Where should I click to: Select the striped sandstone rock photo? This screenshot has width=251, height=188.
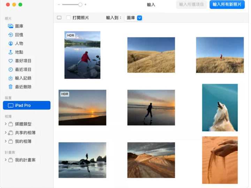click(151, 160)
